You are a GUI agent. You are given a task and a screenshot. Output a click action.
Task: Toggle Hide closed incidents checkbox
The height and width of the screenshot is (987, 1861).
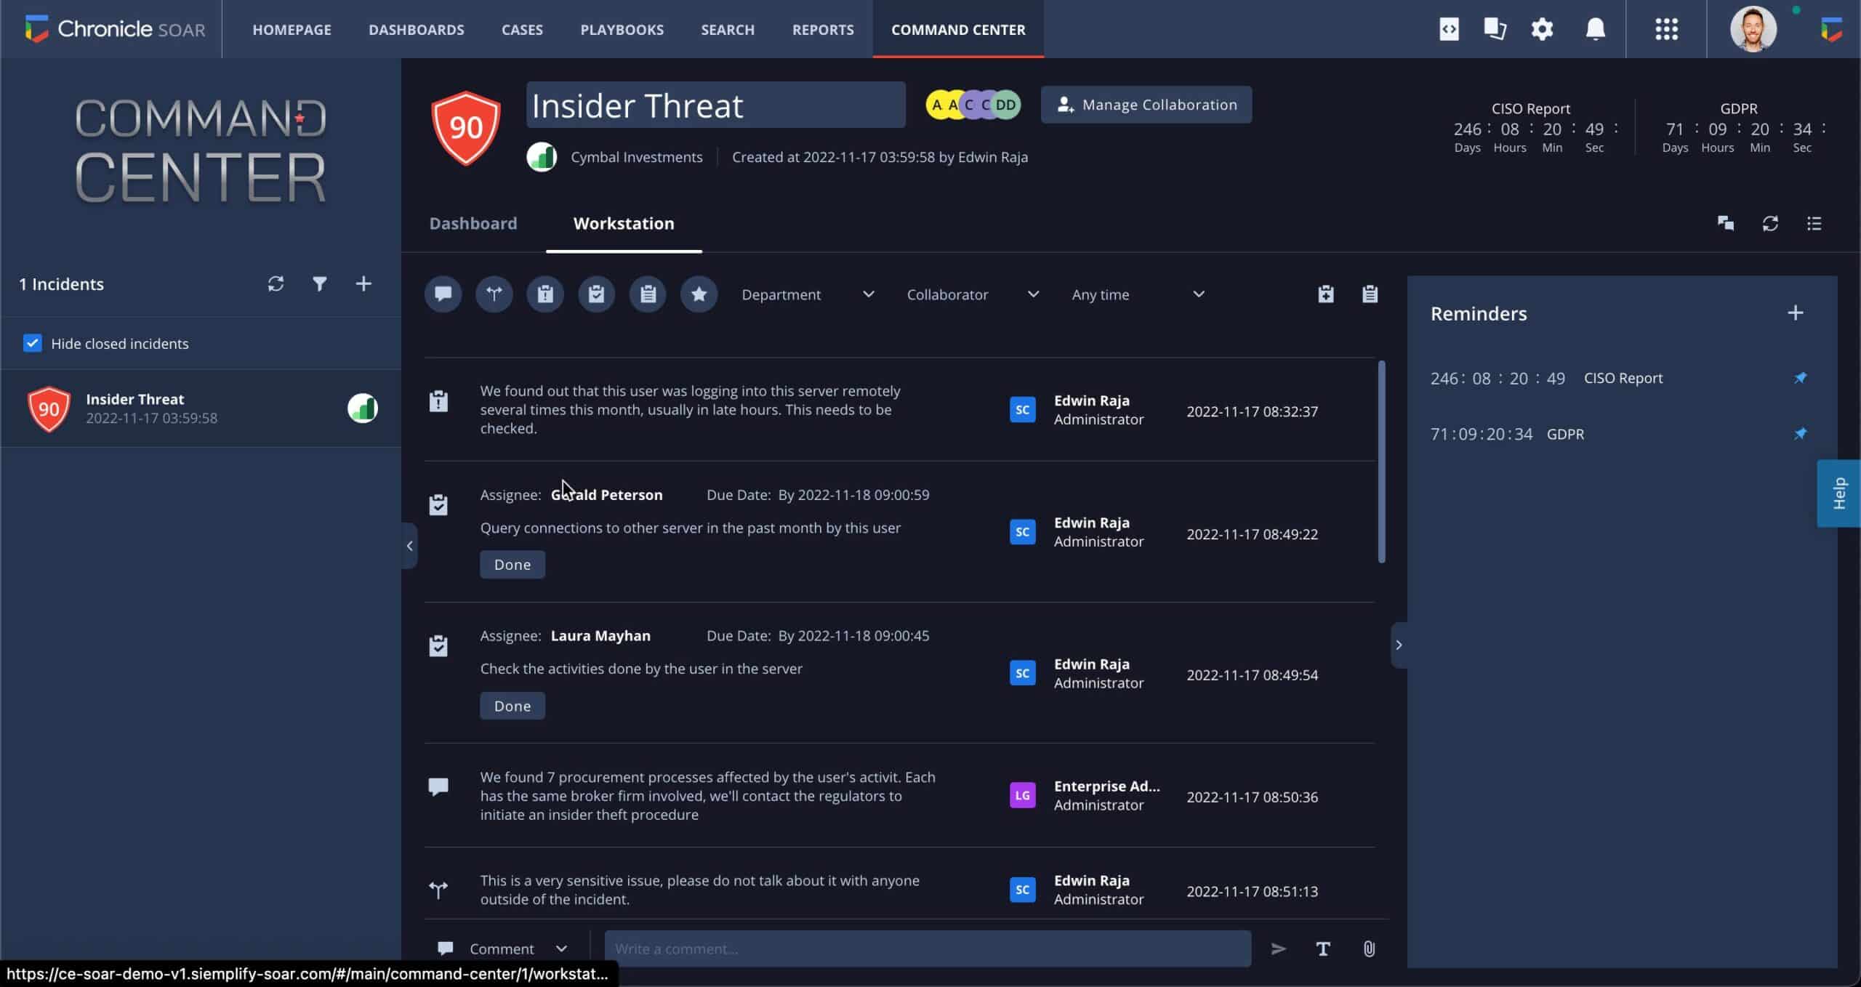32,343
